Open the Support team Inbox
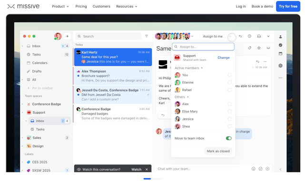 point(50,121)
